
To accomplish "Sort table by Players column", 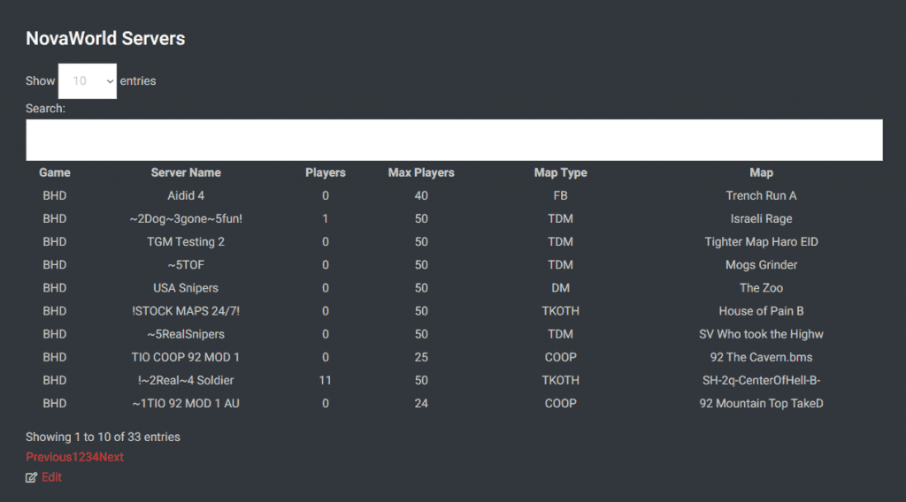I will click(x=326, y=172).
